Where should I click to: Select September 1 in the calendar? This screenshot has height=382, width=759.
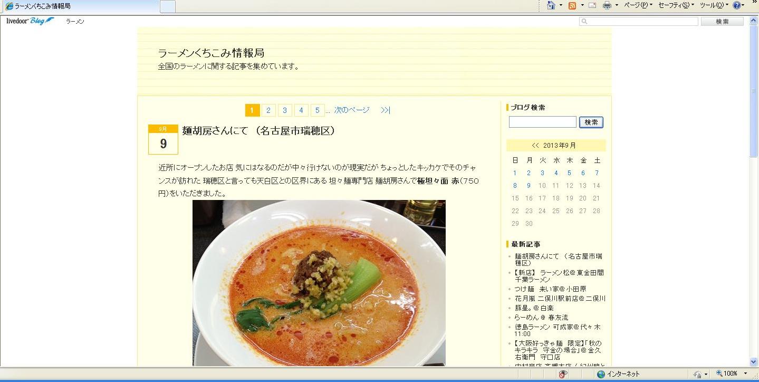pyautogui.click(x=515, y=173)
